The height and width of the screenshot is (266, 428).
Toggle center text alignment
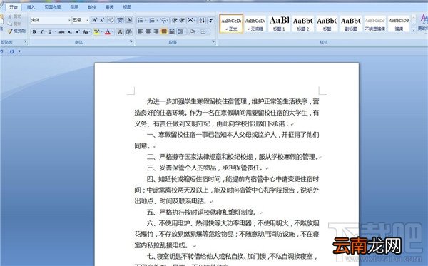pyautogui.click(x=148, y=31)
